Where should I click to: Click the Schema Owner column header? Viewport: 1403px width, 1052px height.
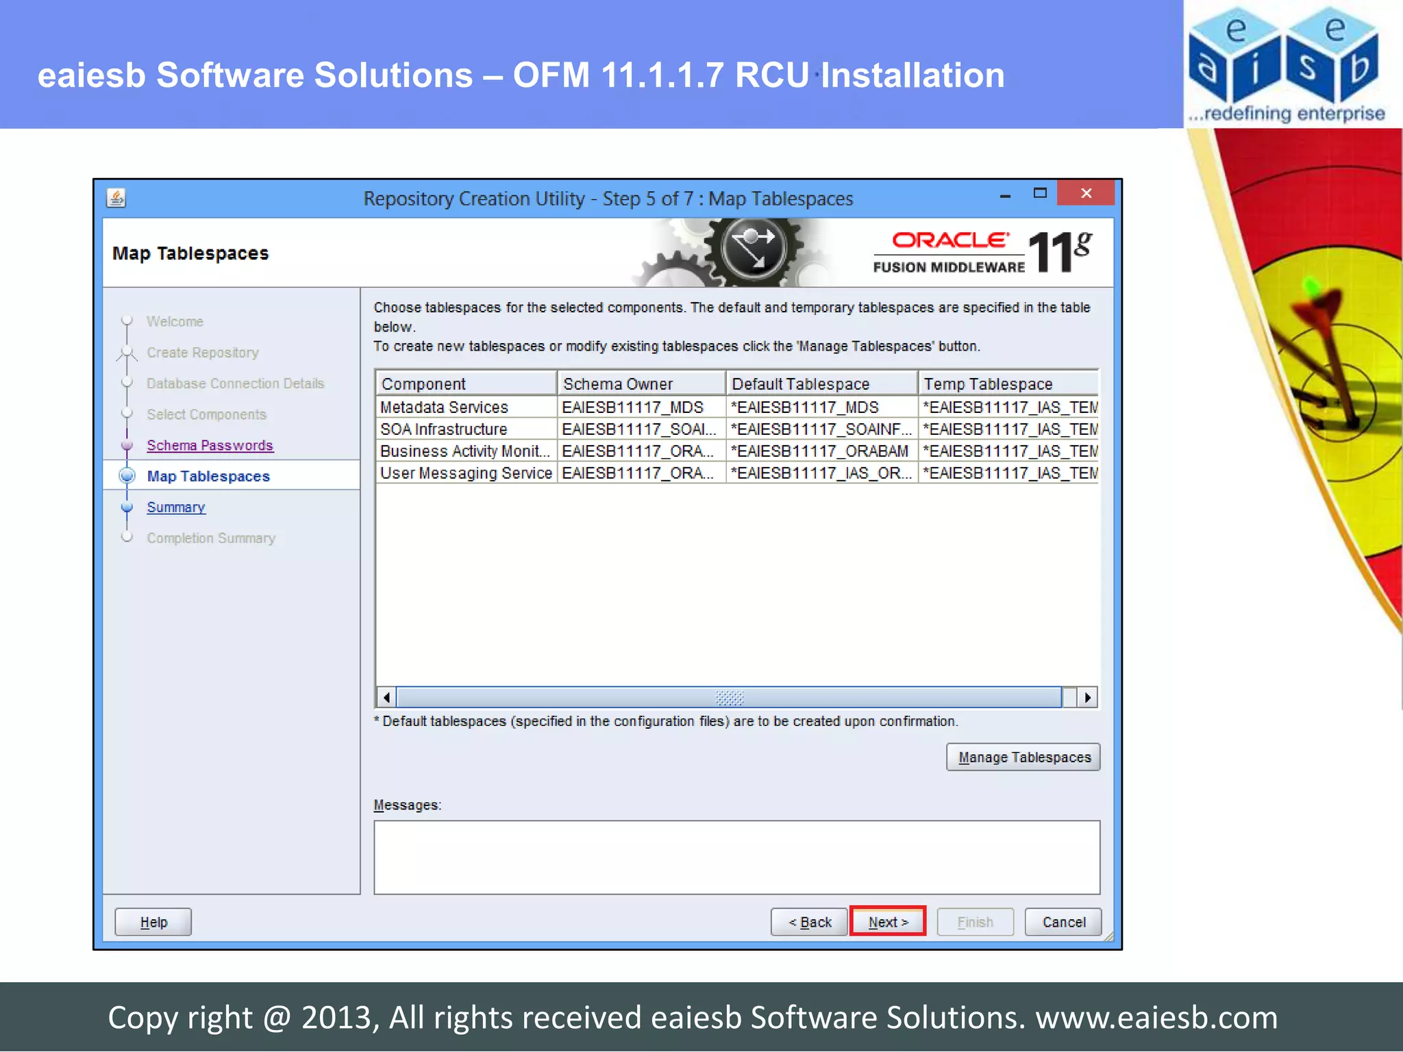point(642,384)
